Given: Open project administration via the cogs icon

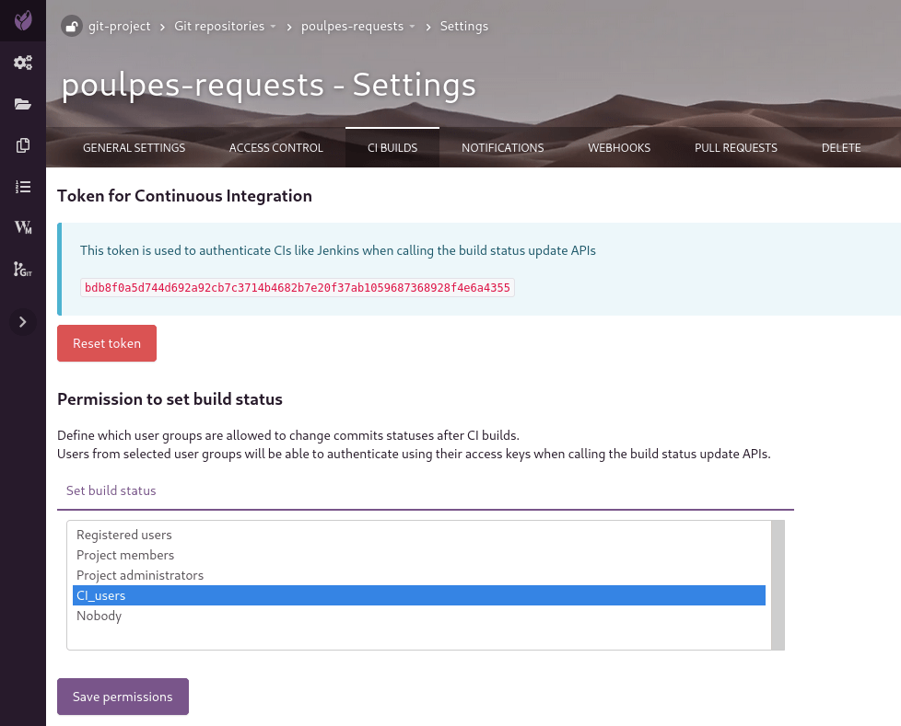Looking at the screenshot, I should (x=23, y=63).
